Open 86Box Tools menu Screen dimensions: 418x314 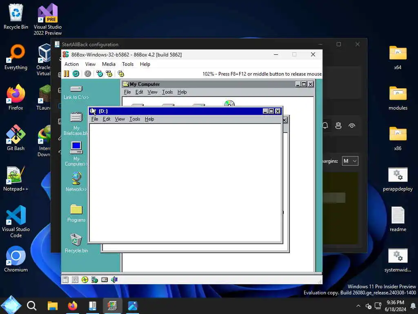point(128,64)
